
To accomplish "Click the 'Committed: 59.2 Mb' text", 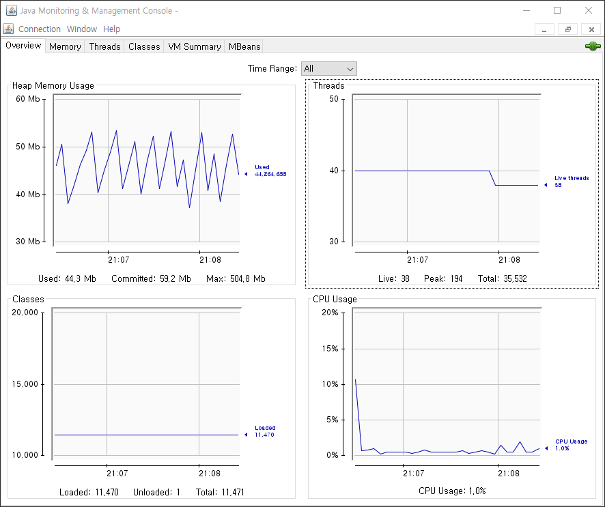I will click(x=151, y=279).
